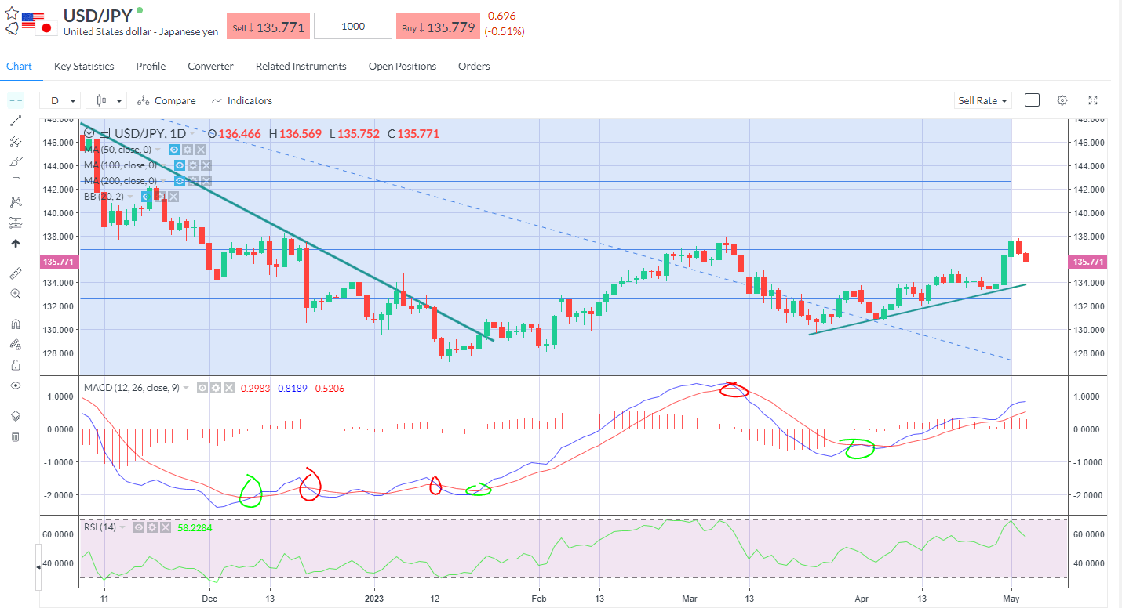Select the brush drawing tool

tap(16, 161)
